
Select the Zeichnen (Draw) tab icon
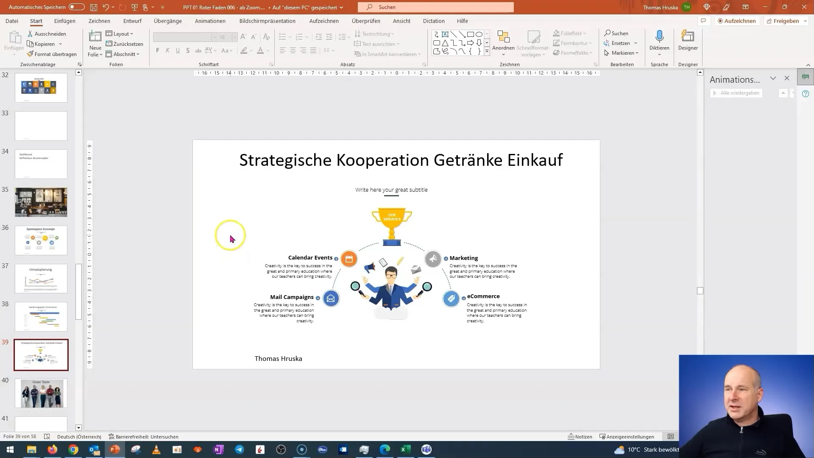point(99,21)
